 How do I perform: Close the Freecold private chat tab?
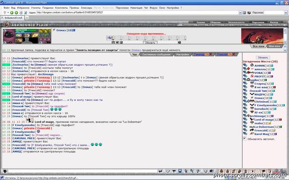pos(234,54)
